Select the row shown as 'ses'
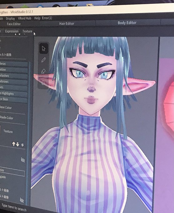Viewport: 174px width, 213px height. [13, 87]
